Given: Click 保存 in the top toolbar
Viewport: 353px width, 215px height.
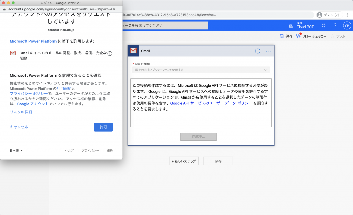Looking at the screenshot, I should tap(289, 36).
